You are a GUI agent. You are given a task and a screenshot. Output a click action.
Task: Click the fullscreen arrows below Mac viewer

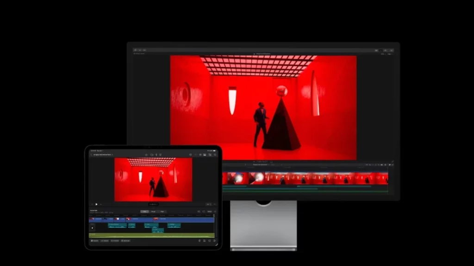tap(393, 162)
